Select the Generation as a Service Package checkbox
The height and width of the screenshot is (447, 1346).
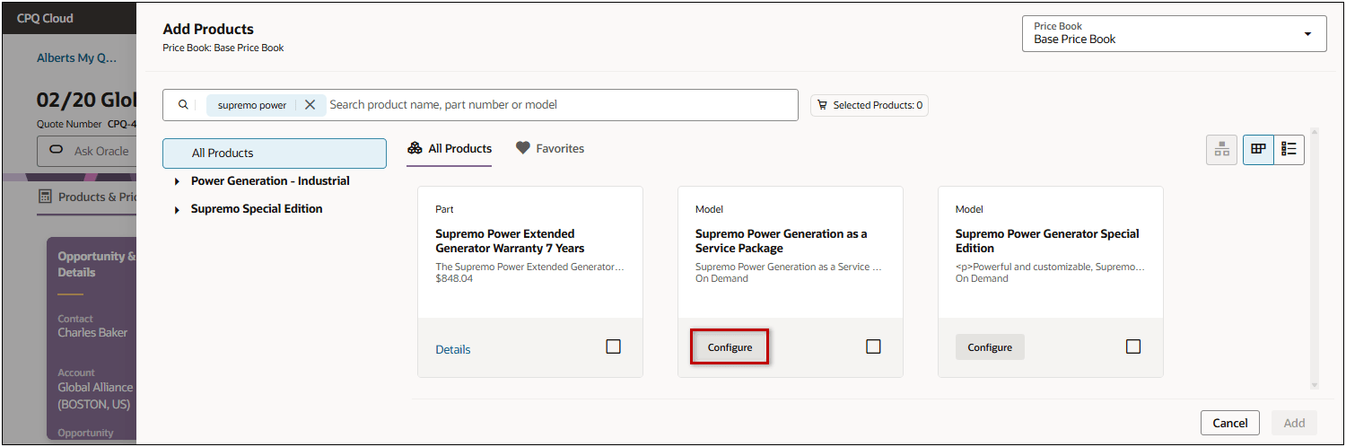tap(873, 346)
